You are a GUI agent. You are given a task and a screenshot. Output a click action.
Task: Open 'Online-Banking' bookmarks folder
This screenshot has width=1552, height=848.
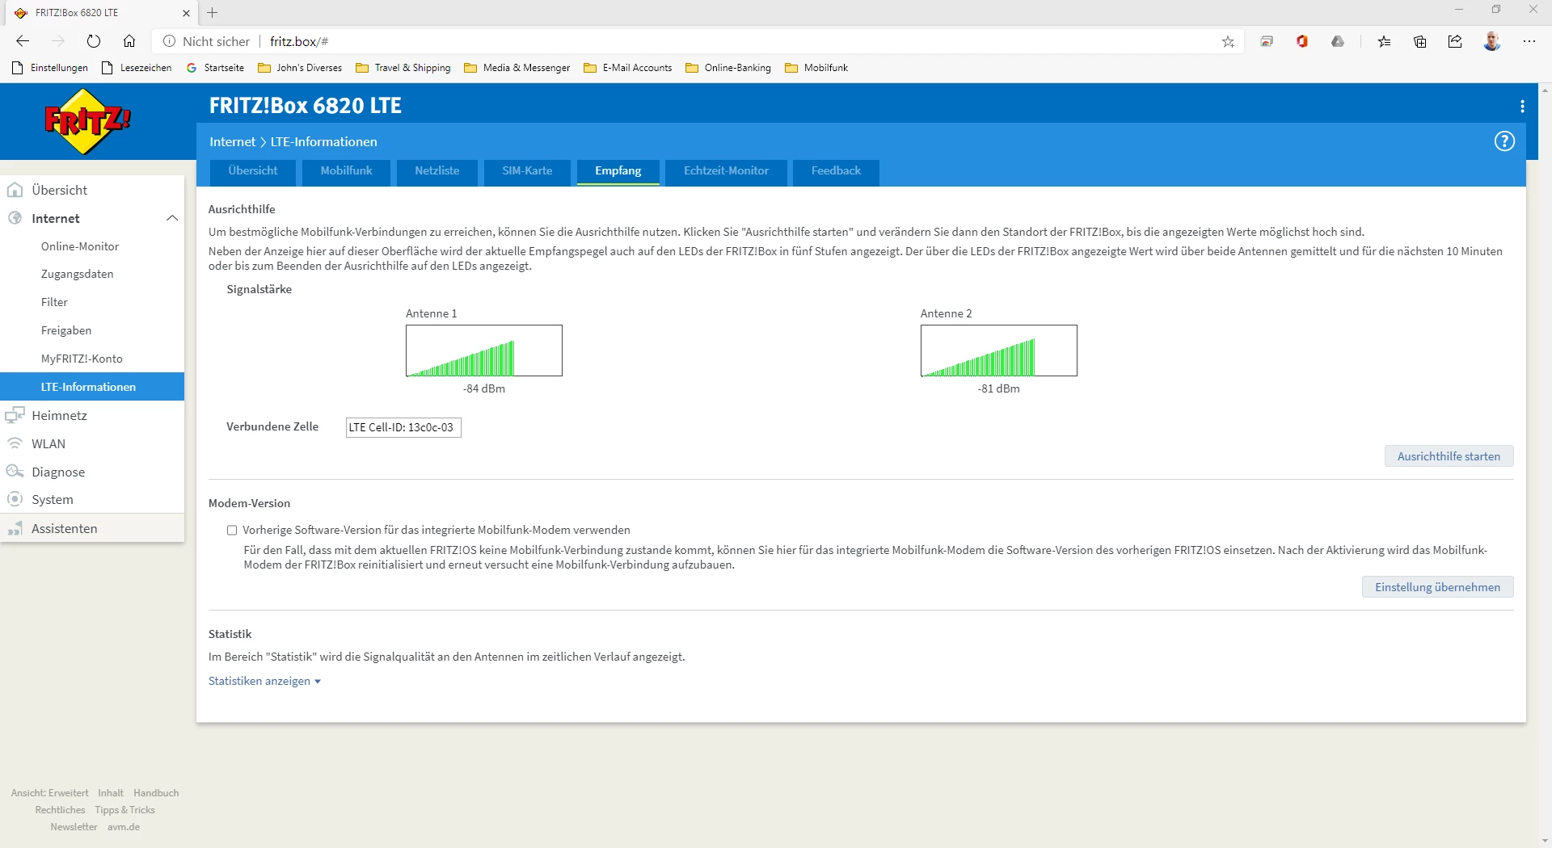[728, 68]
